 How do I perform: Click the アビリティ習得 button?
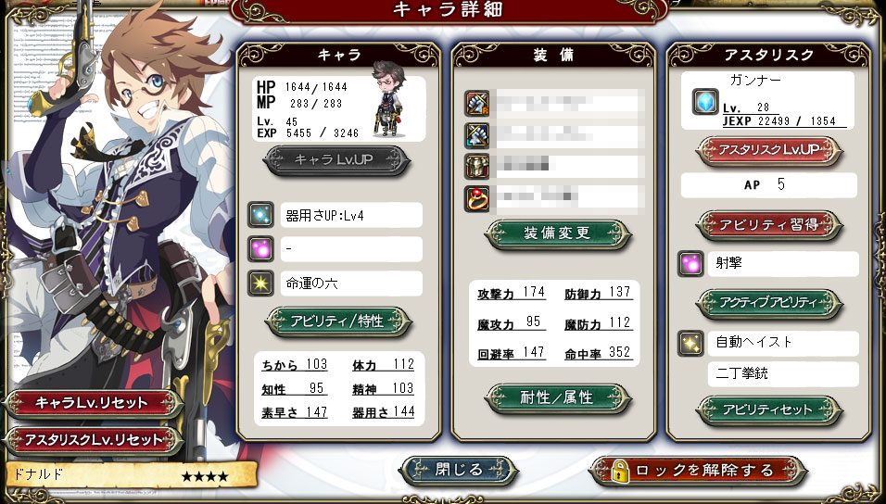click(x=769, y=225)
